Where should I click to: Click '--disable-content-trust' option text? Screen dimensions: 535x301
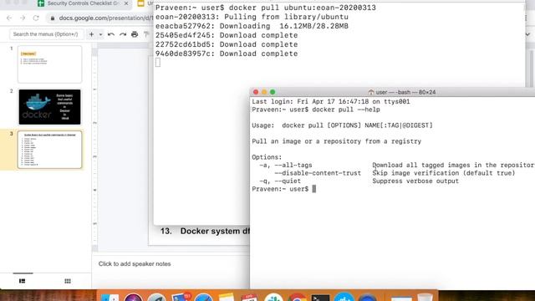tap(318, 173)
